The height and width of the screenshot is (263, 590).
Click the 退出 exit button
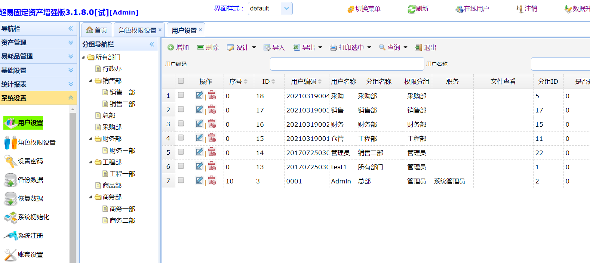click(x=426, y=47)
